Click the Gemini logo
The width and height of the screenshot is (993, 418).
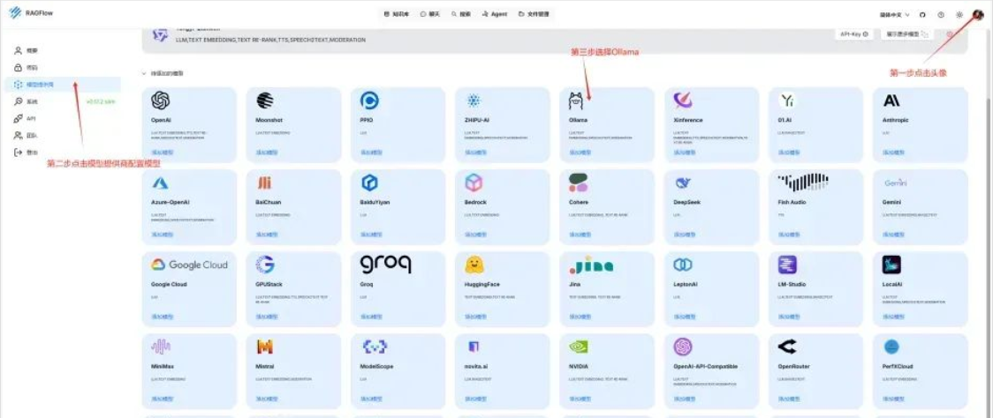[896, 183]
